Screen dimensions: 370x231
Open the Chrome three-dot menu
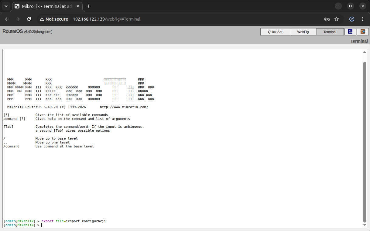(x=363, y=19)
